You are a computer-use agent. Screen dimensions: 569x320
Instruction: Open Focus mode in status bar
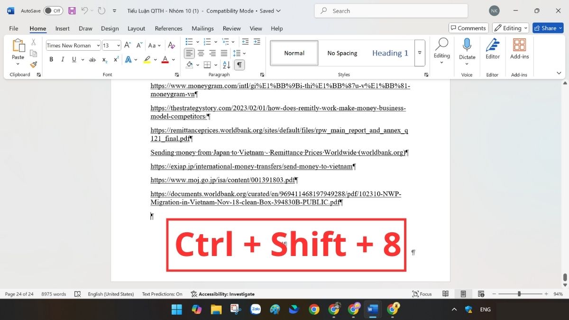(422, 294)
